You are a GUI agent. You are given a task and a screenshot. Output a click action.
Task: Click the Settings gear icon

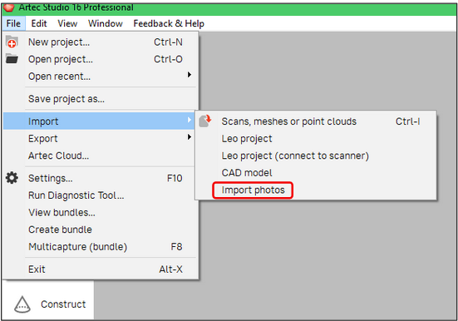12,178
